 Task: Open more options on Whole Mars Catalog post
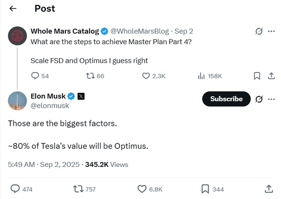[271, 31]
